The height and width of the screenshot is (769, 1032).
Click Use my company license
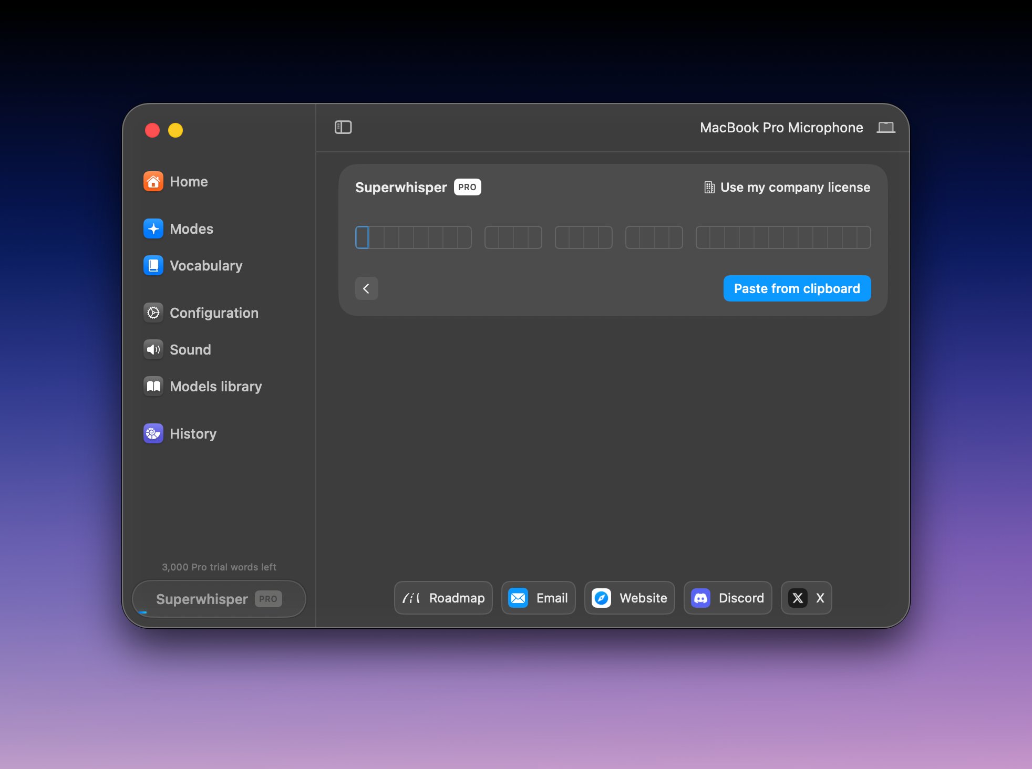[x=787, y=188]
